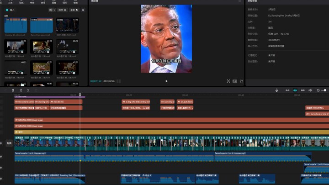Select the 'or..put down' caption clip

coord(185,102)
